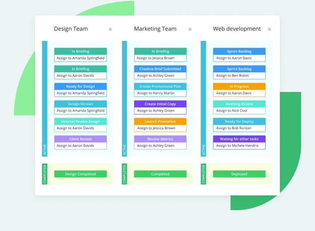Select Assign to Bob Ronton
This screenshot has height=231, width=315.
[239, 128]
